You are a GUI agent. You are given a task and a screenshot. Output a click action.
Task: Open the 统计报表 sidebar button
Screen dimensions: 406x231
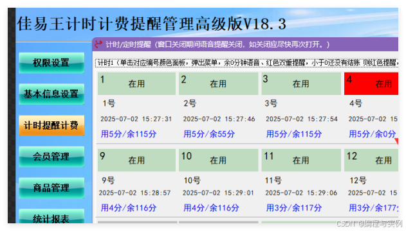51,217
